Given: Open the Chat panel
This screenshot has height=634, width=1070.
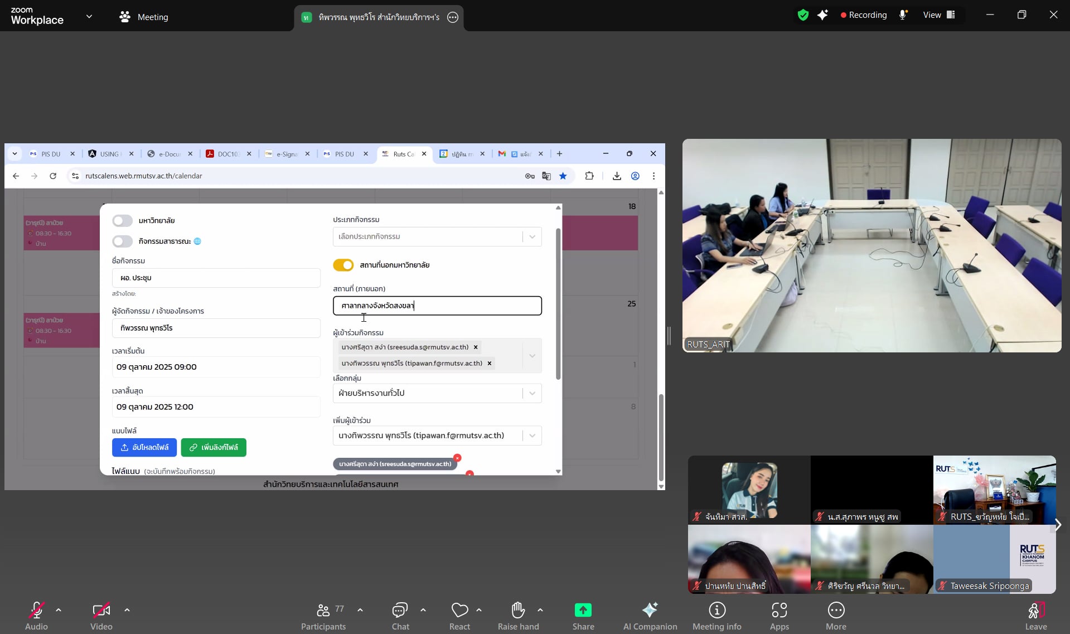Looking at the screenshot, I should click(x=400, y=611).
